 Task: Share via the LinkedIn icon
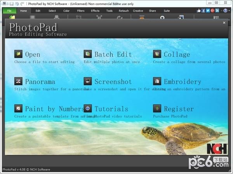(217, 11)
